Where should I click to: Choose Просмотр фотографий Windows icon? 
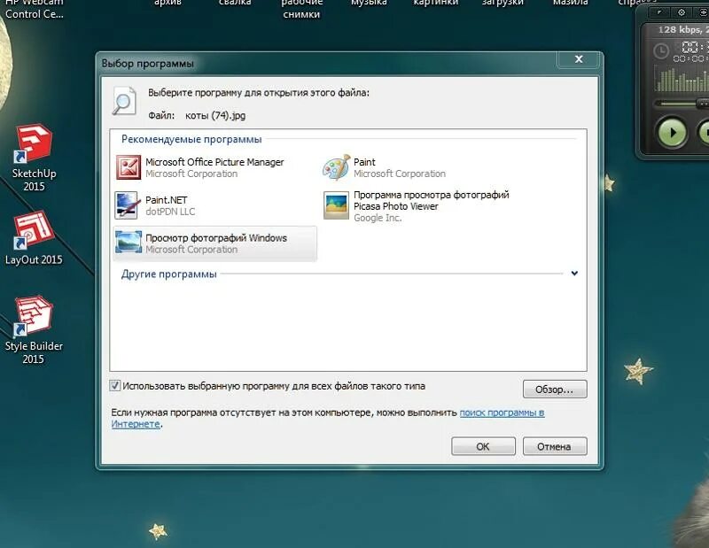coord(129,243)
